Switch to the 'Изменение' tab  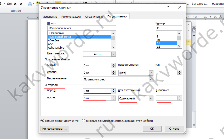coord(50,17)
